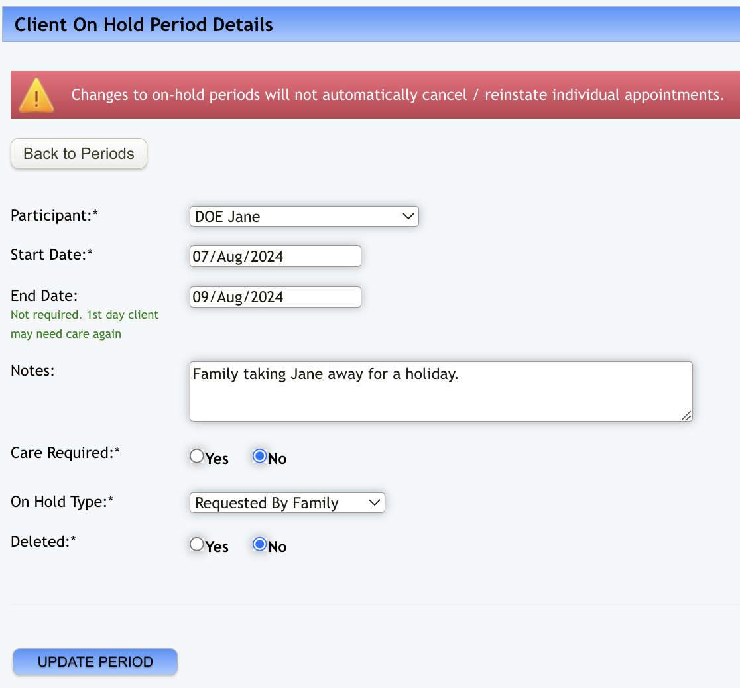This screenshot has width=740, height=688.
Task: Click inside the Notes text area
Action: coord(440,391)
